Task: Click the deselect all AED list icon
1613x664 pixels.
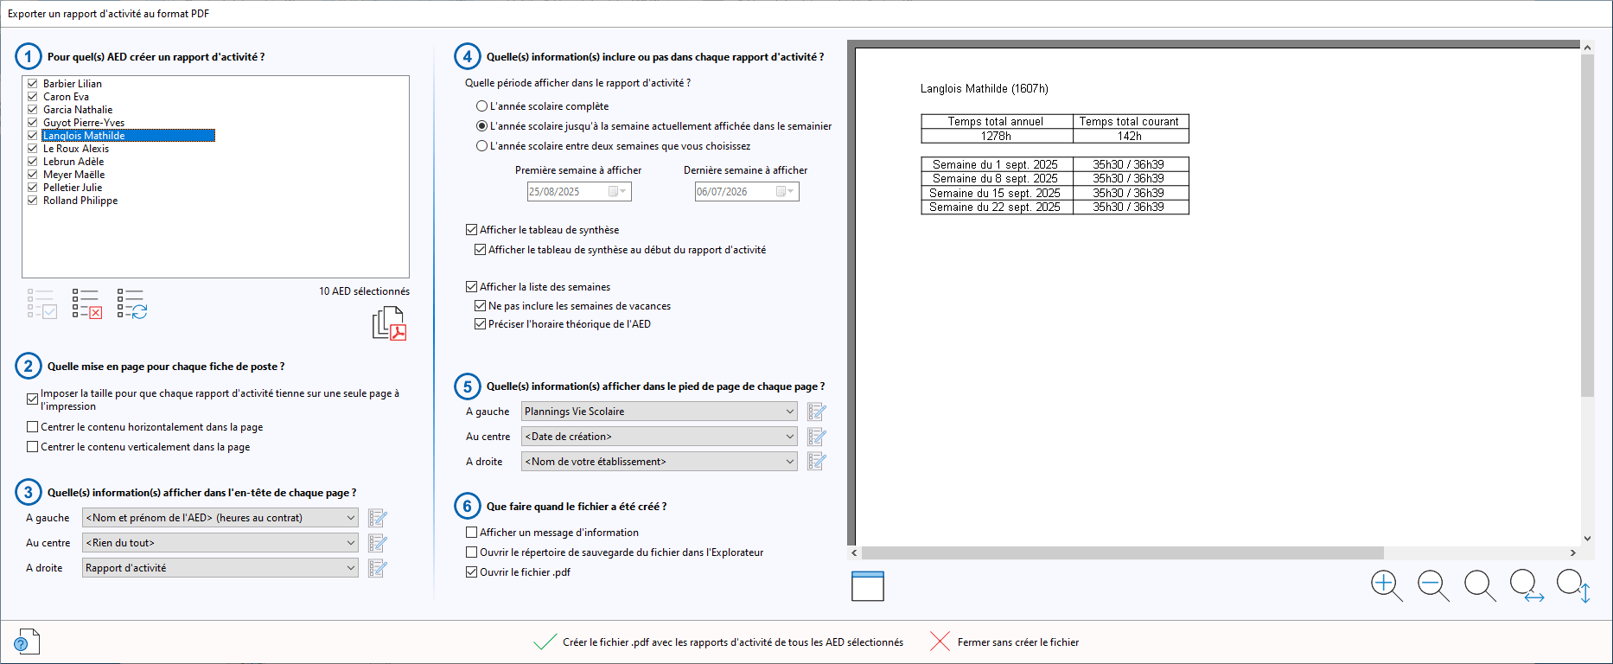Action: [x=87, y=303]
